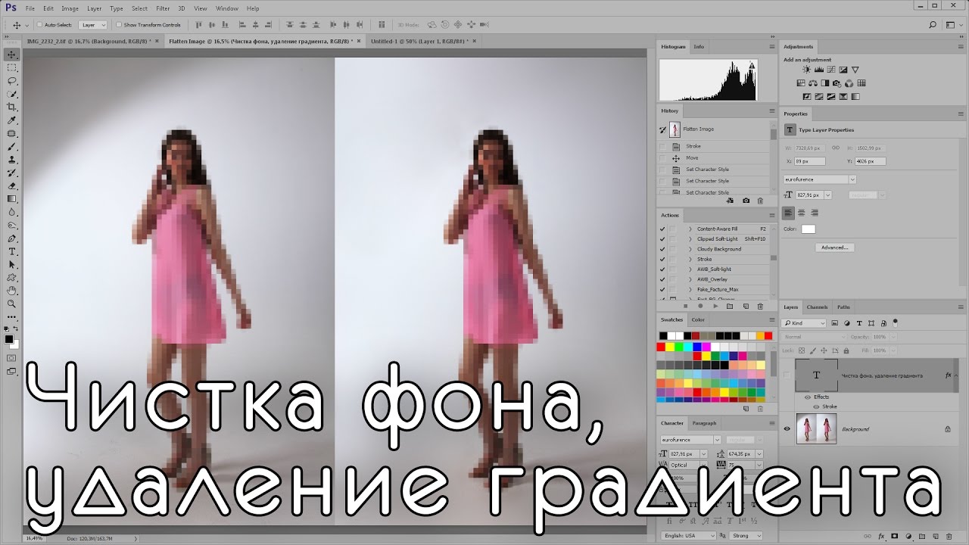
Task: Click the Y position field
Action: click(870, 161)
